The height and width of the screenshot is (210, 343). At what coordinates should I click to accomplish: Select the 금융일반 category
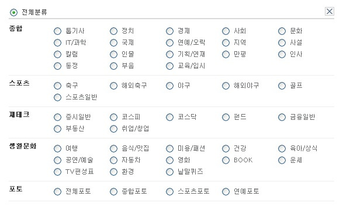click(282, 117)
